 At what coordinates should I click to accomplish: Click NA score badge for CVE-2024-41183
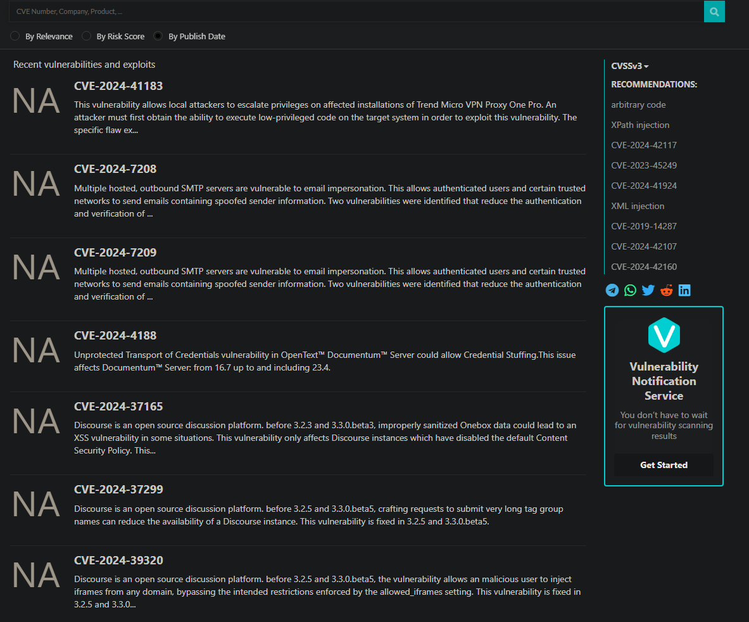tap(36, 101)
